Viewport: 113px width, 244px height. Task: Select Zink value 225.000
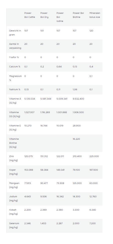94,156
